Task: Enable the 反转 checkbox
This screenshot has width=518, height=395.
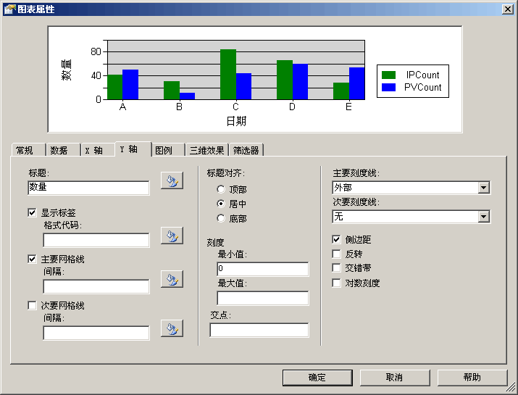Action: pyautogui.click(x=336, y=254)
